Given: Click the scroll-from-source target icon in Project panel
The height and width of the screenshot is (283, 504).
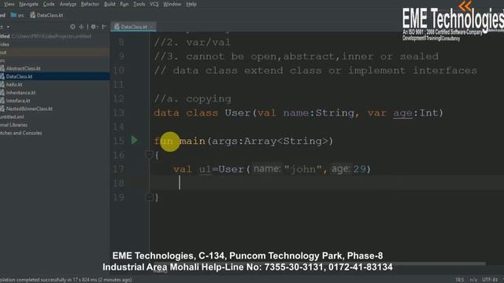Looking at the screenshot, I should [72, 27].
